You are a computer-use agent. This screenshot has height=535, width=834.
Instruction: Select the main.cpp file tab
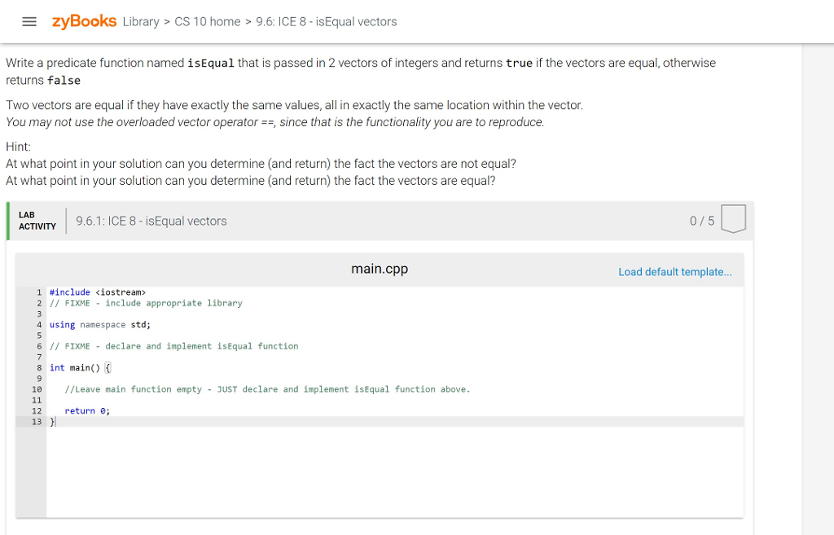pos(380,269)
